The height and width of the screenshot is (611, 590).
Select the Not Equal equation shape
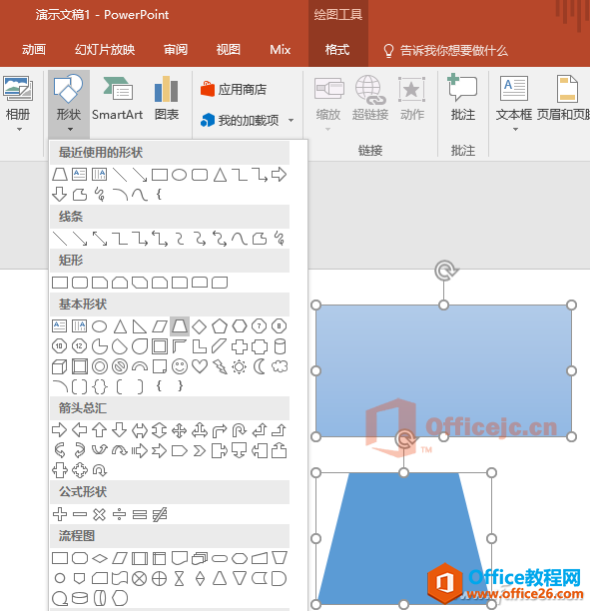pyautogui.click(x=160, y=514)
